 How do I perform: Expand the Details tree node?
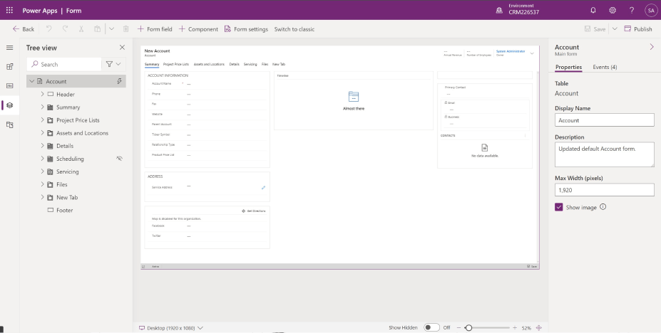(42, 145)
